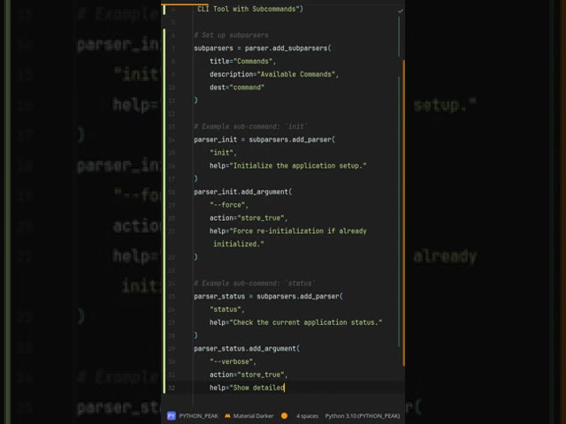Viewport: 566px width, 424px height.
Task: Open the Python 3.10 (PYTHON_PEAK) interpreter selector
Action: point(363,416)
